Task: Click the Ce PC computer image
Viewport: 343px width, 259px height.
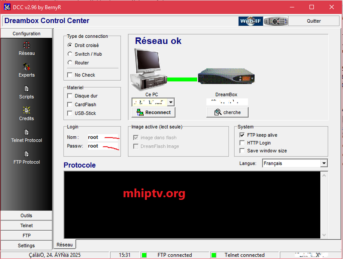Action: pyautogui.click(x=148, y=69)
